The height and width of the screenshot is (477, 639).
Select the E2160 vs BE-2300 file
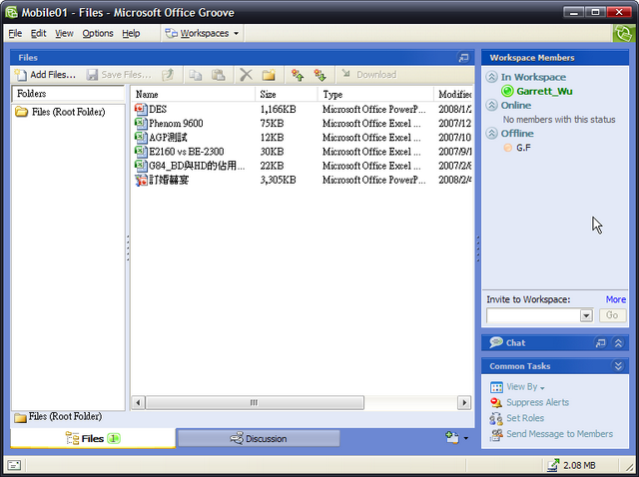tap(187, 152)
